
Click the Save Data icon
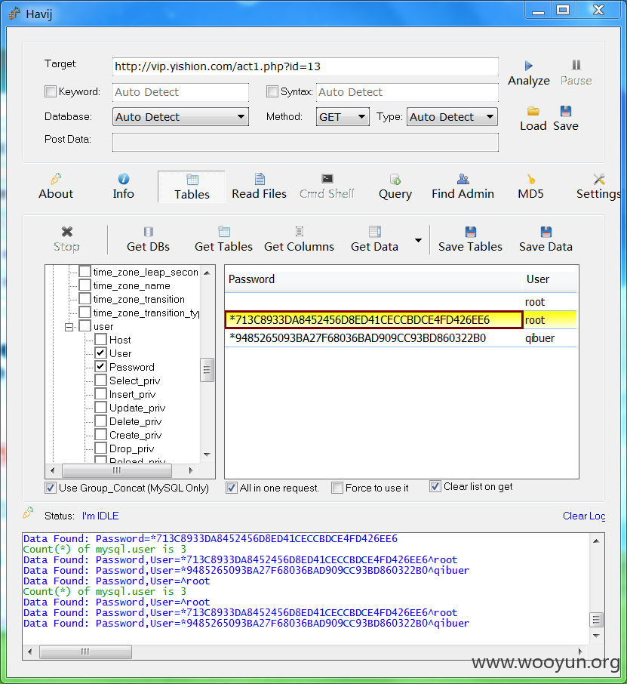(546, 232)
